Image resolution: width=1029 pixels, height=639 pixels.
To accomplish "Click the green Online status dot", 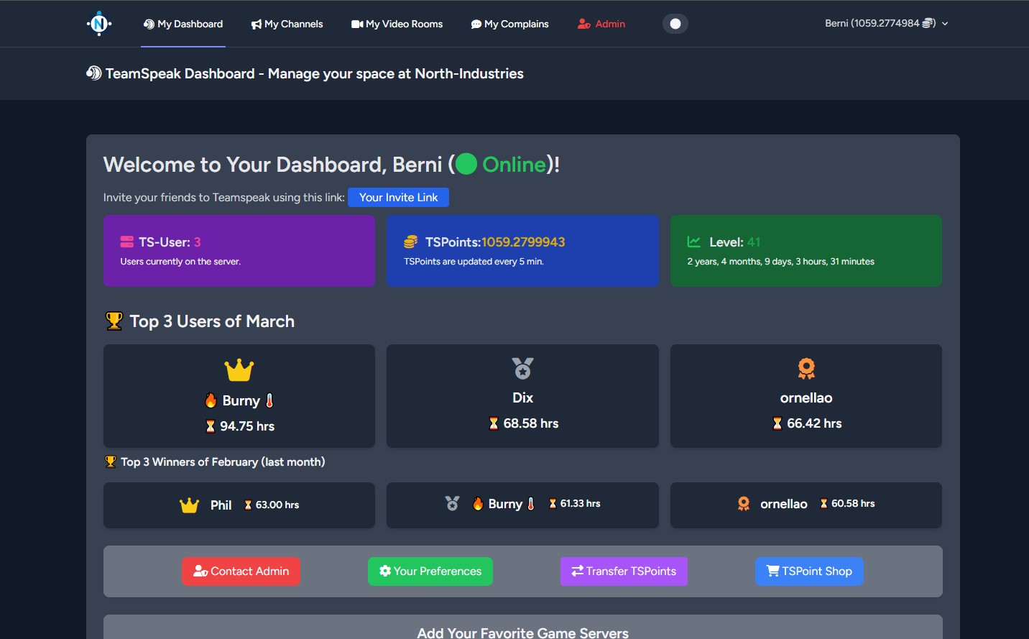I will pos(466,164).
